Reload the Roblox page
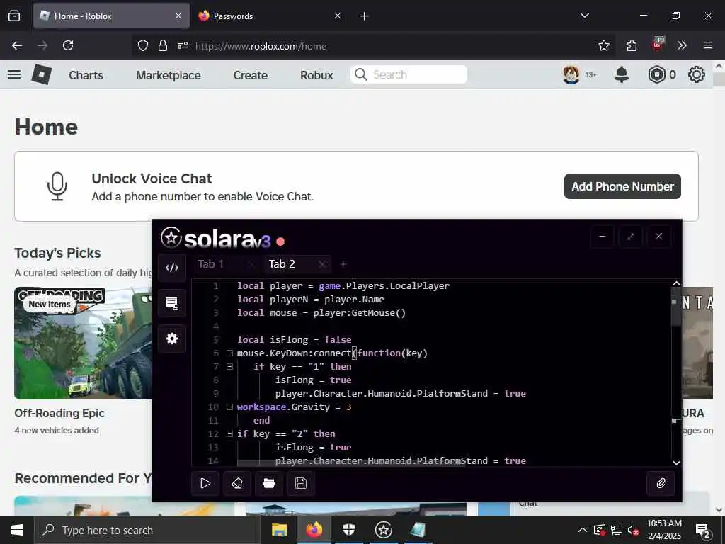The height and width of the screenshot is (544, 725). tap(68, 45)
